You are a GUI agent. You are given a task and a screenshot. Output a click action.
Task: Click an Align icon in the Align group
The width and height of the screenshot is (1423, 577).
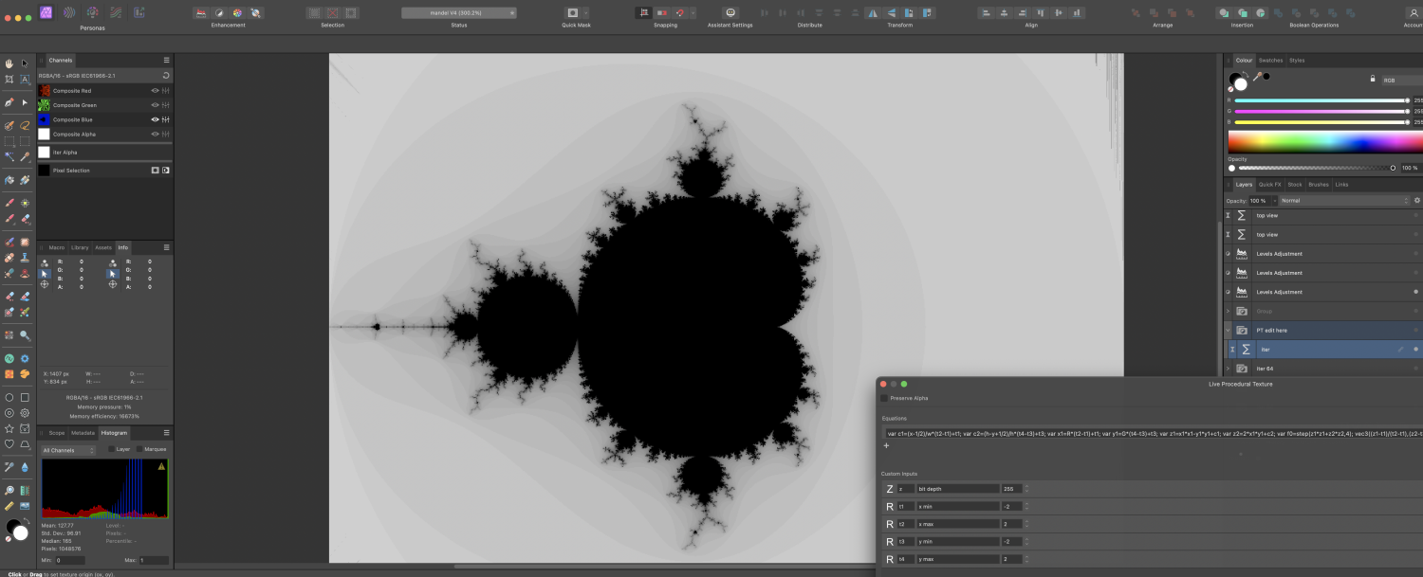987,12
